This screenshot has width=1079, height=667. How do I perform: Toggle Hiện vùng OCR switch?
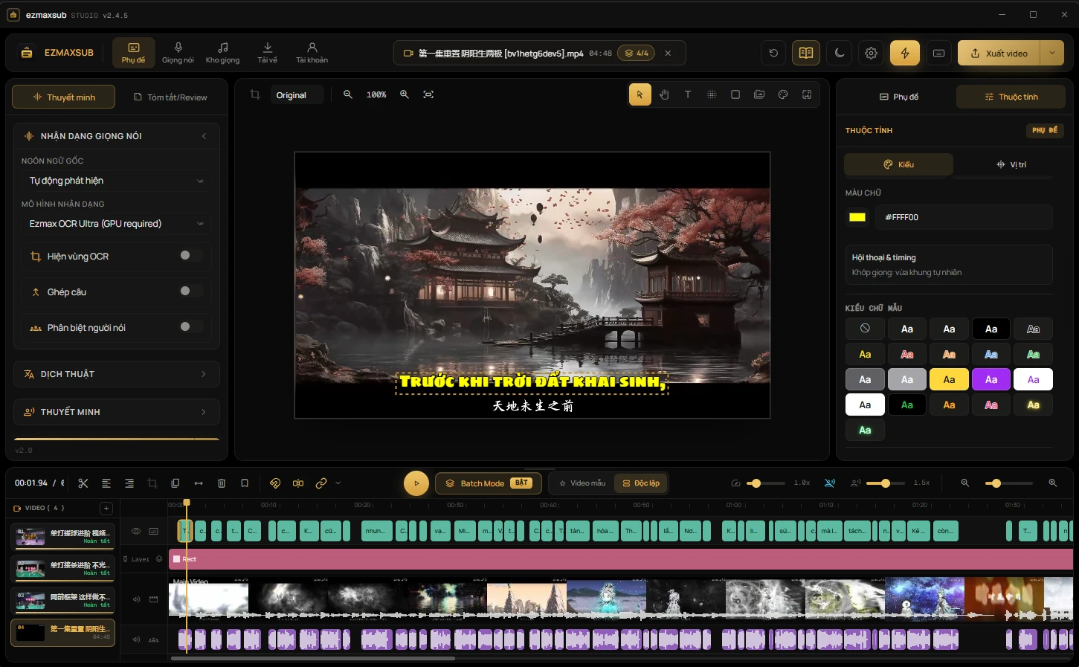coord(190,256)
